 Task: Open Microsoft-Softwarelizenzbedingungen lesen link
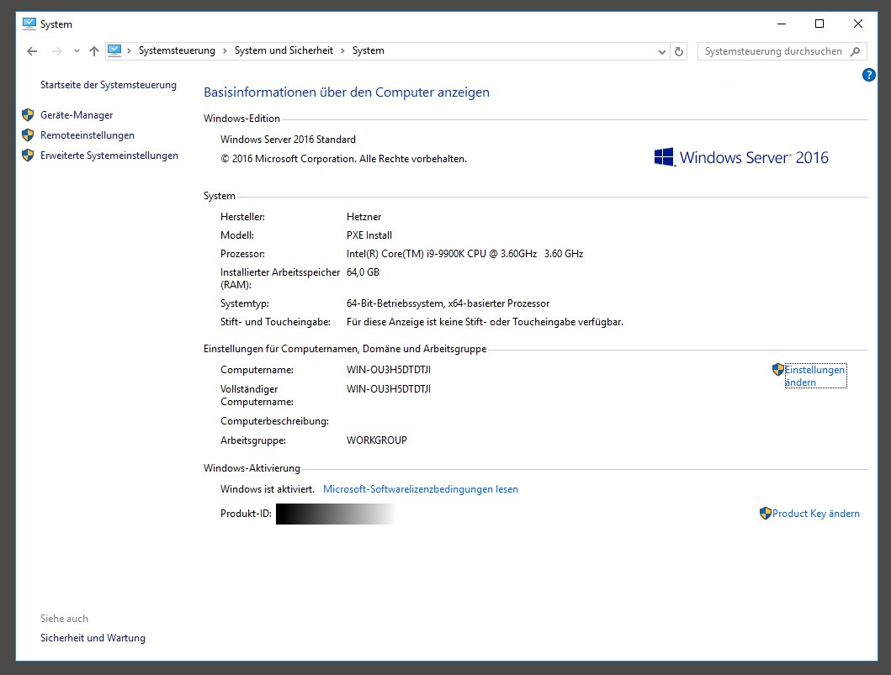[x=421, y=488]
